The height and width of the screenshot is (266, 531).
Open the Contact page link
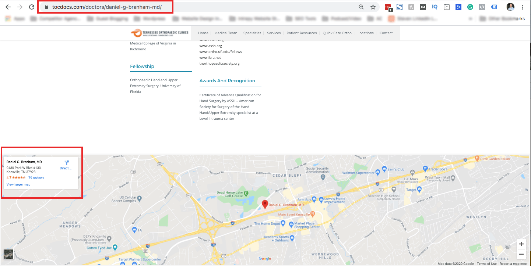[x=386, y=33]
